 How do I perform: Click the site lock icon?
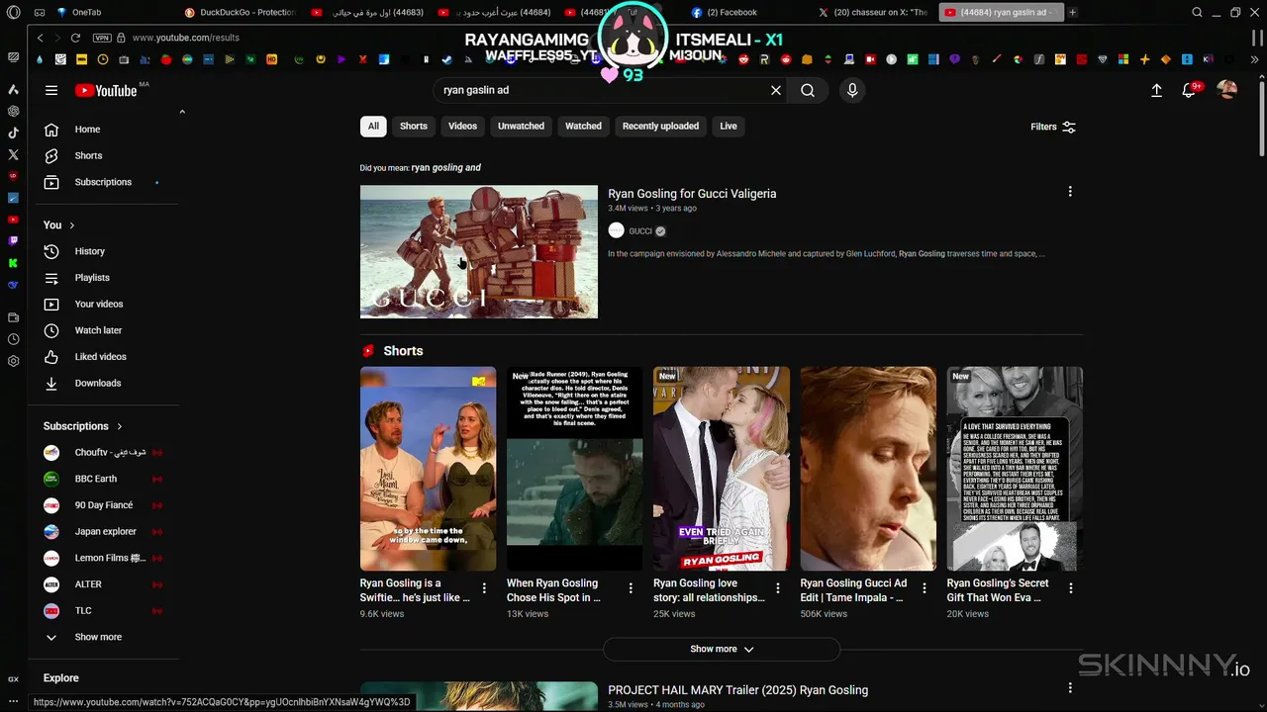click(121, 38)
